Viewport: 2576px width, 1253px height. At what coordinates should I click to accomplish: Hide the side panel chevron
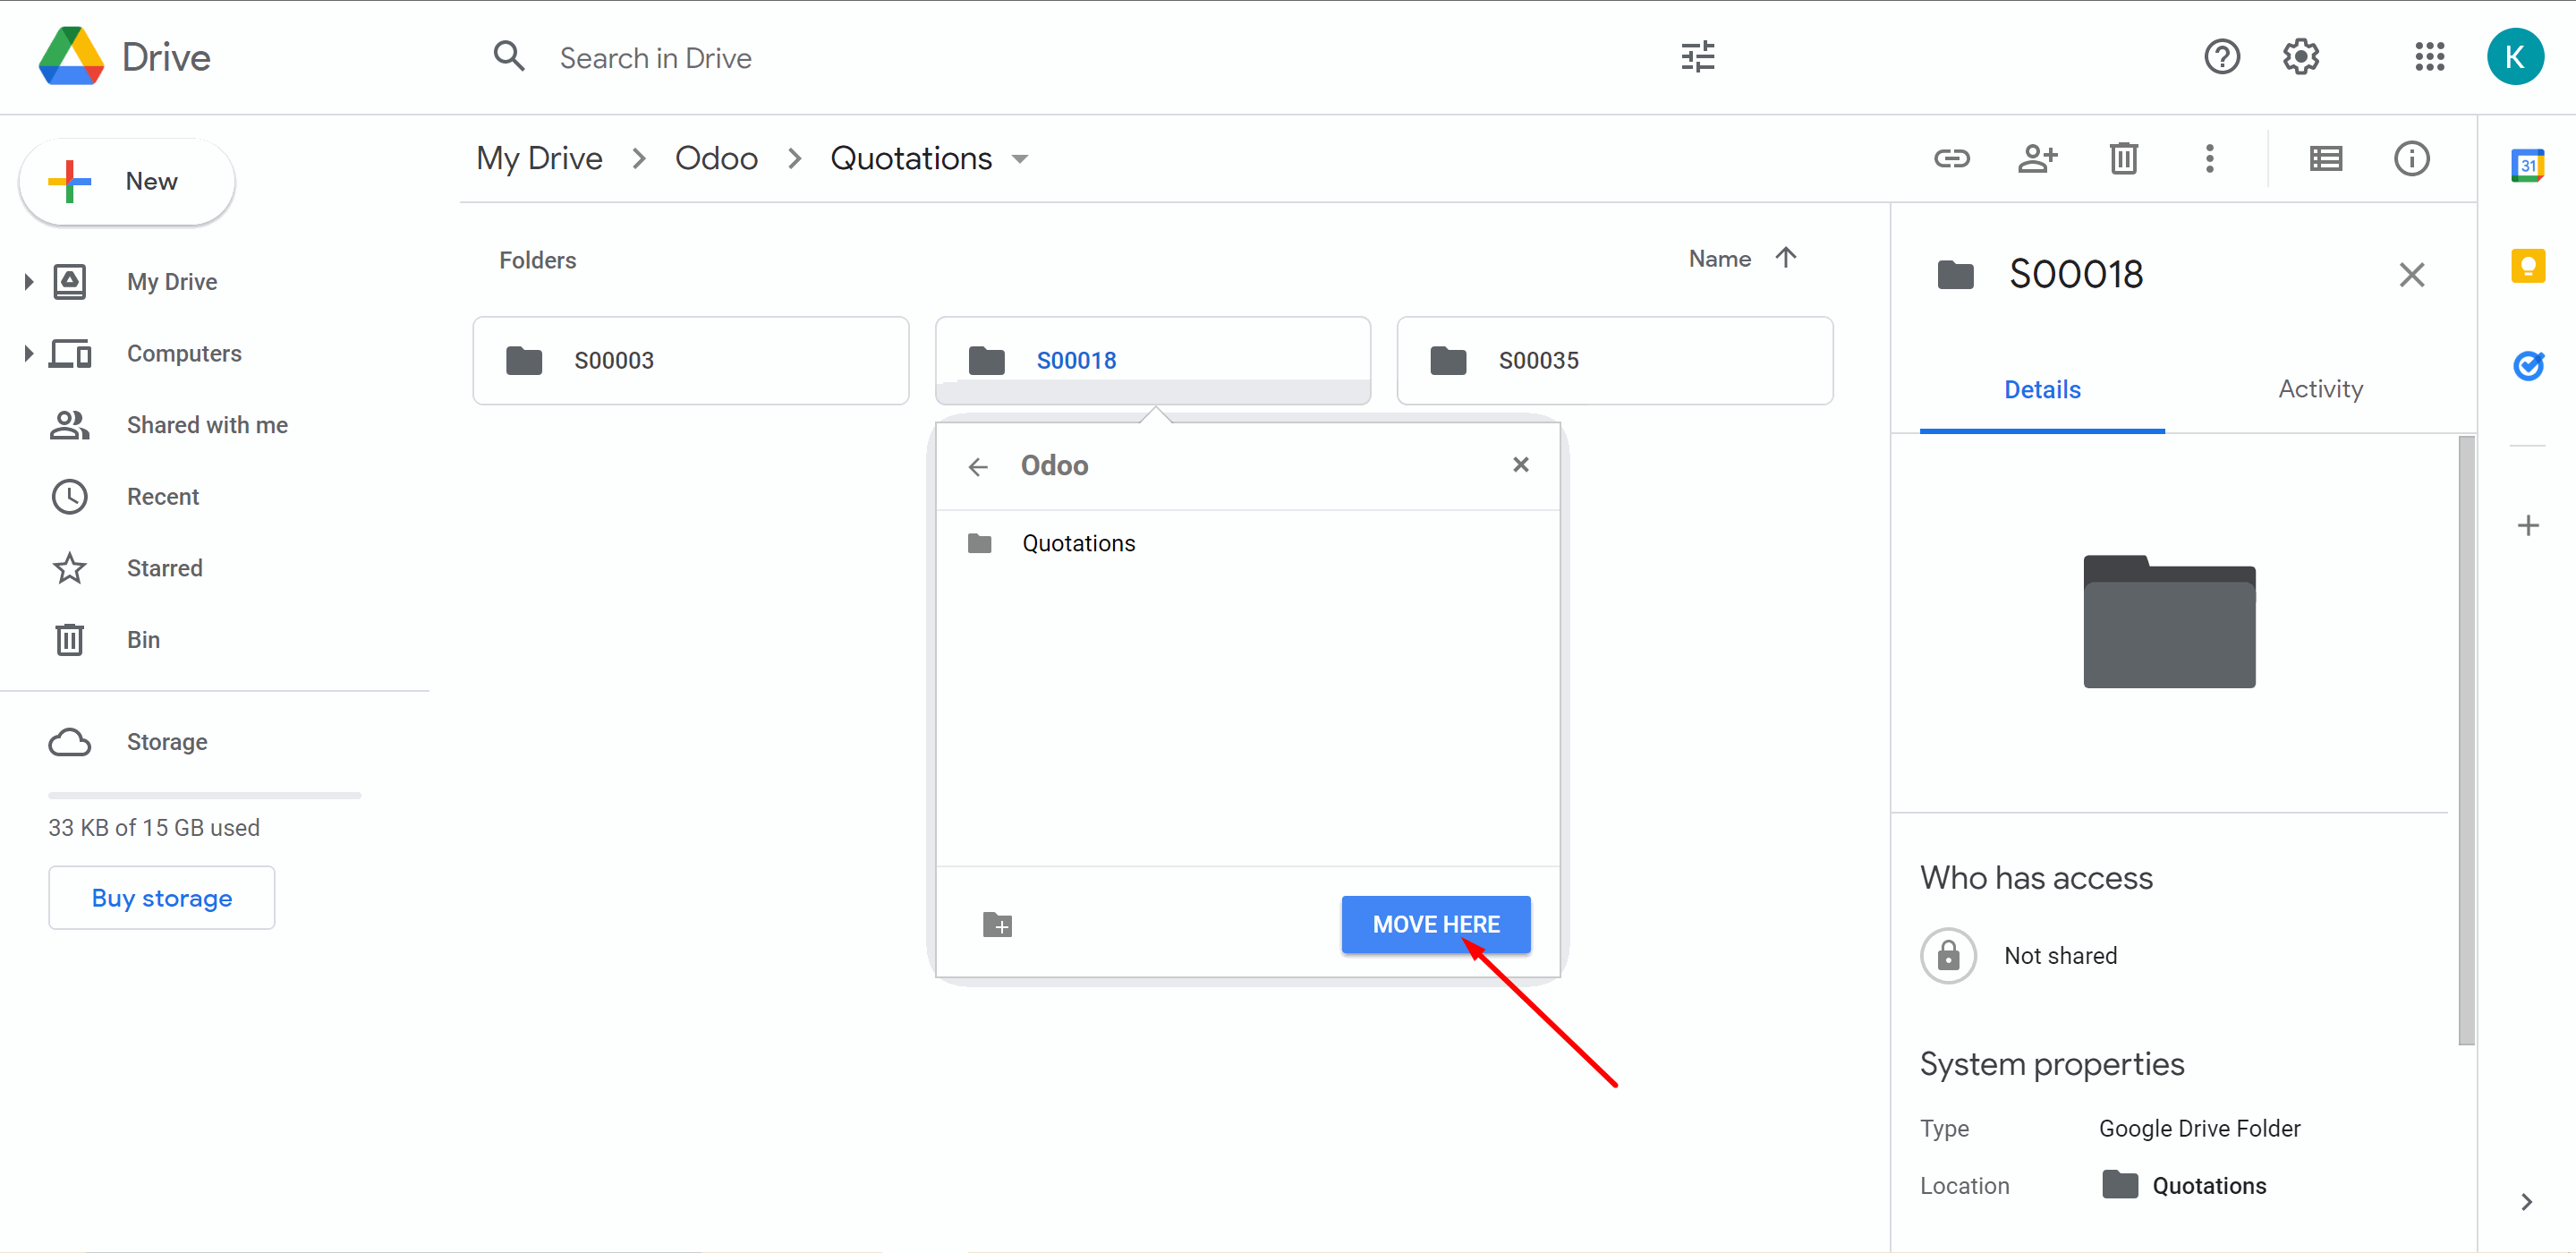pyautogui.click(x=2526, y=1201)
